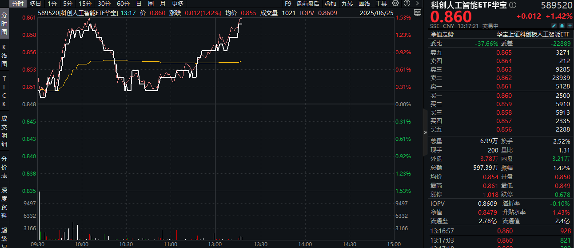The height and width of the screenshot is (248, 574).
Task: Set price alert with the bell icon
Action: [562, 26]
